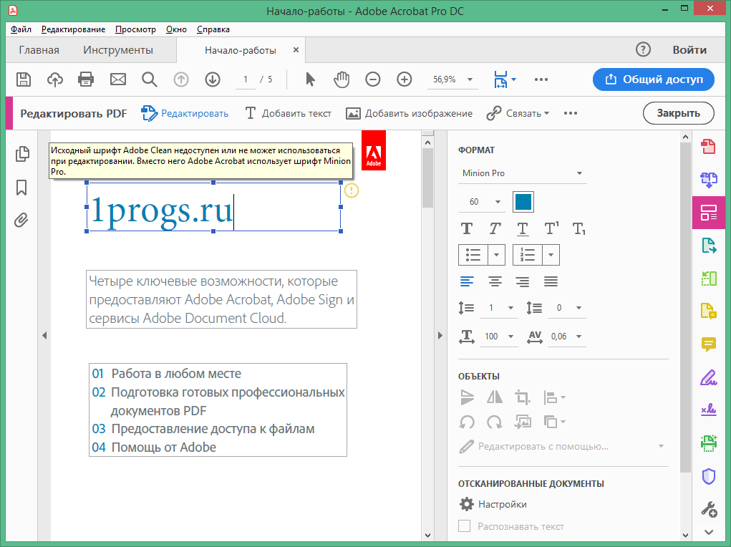Click the page number input field
The width and height of the screenshot is (731, 547).
click(x=246, y=79)
